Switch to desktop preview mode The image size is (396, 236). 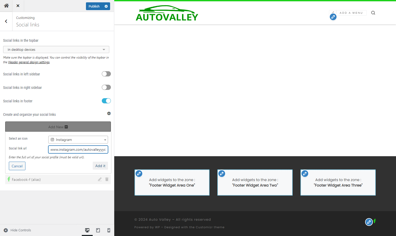pyautogui.click(x=87, y=230)
